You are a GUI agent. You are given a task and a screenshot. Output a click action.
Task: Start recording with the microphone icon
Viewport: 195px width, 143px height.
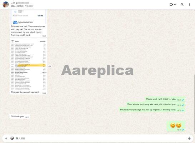click(189, 138)
